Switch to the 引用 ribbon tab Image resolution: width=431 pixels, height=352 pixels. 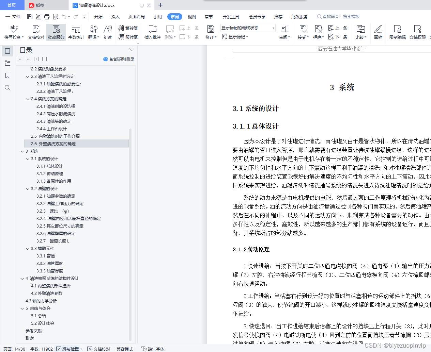158,17
